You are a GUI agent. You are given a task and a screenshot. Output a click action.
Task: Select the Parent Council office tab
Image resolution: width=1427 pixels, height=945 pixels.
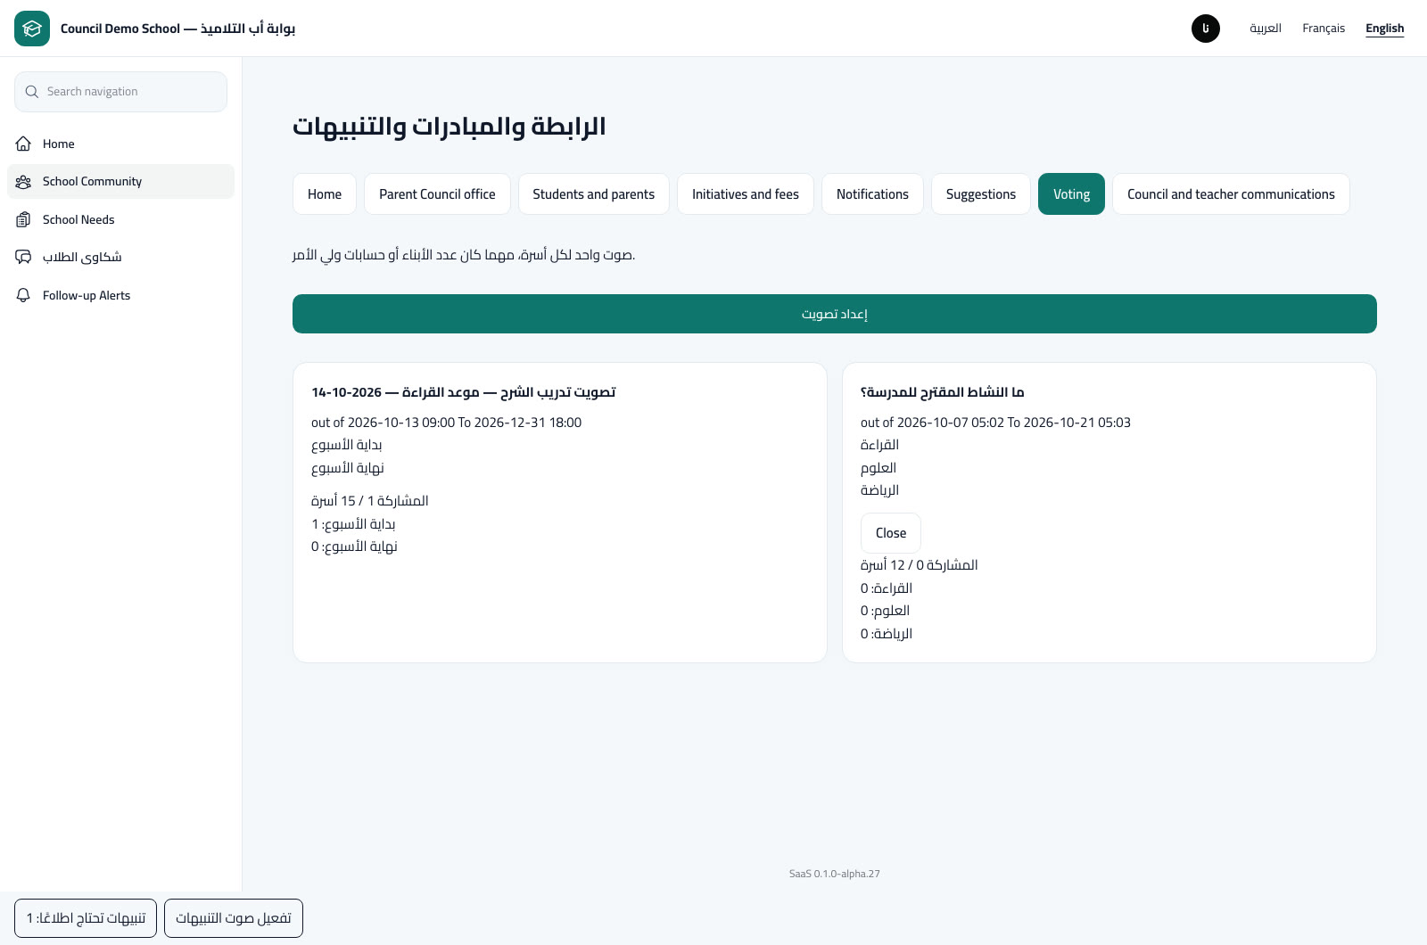click(437, 194)
